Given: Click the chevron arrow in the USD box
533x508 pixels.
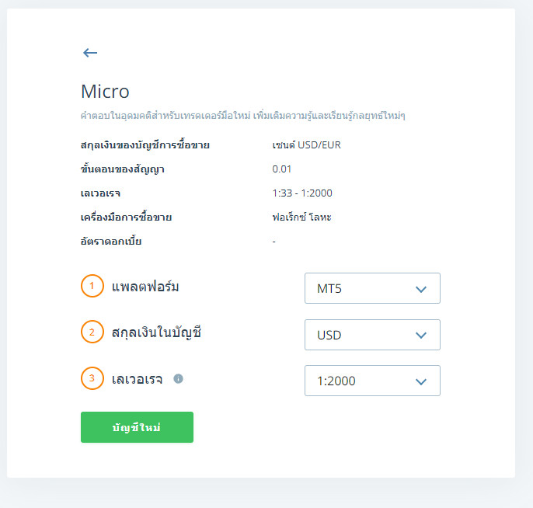Looking at the screenshot, I should click(x=421, y=336).
